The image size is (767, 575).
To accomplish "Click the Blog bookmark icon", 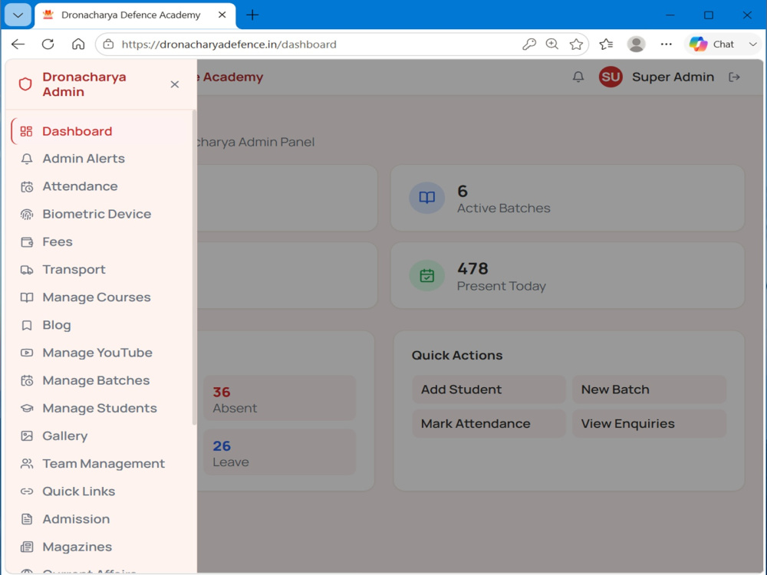I will click(x=26, y=325).
